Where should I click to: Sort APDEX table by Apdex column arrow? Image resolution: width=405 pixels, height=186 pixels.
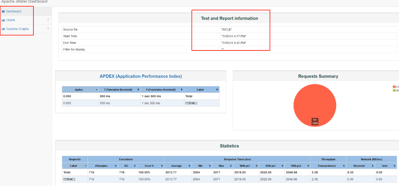97,89
